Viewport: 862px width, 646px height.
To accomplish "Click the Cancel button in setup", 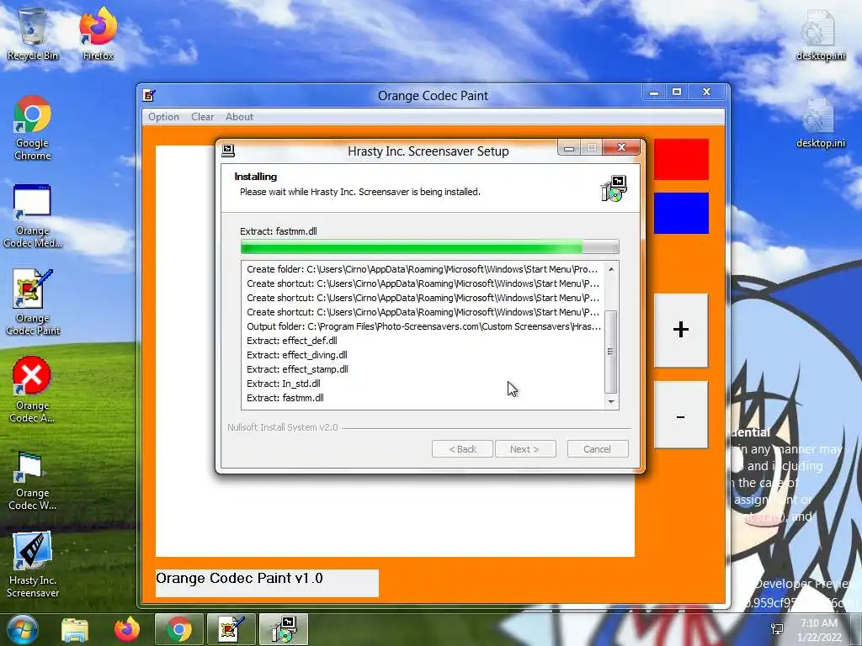I will click(x=597, y=449).
